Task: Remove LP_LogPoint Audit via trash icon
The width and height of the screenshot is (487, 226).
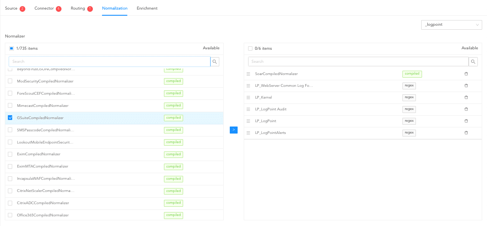Action: tap(466, 110)
